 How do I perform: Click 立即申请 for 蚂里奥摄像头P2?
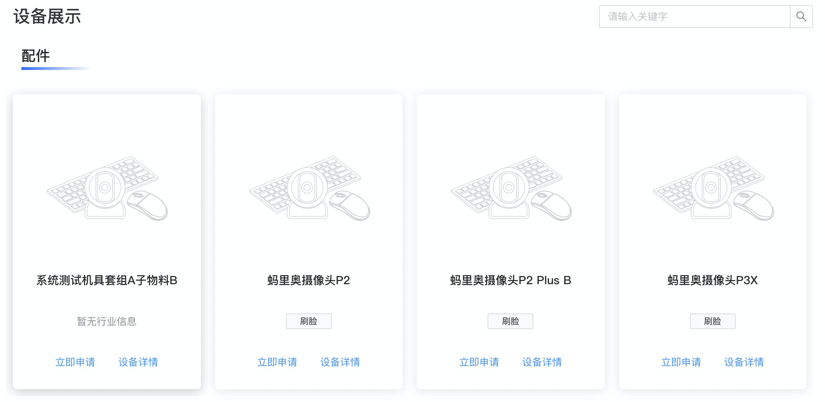(277, 362)
